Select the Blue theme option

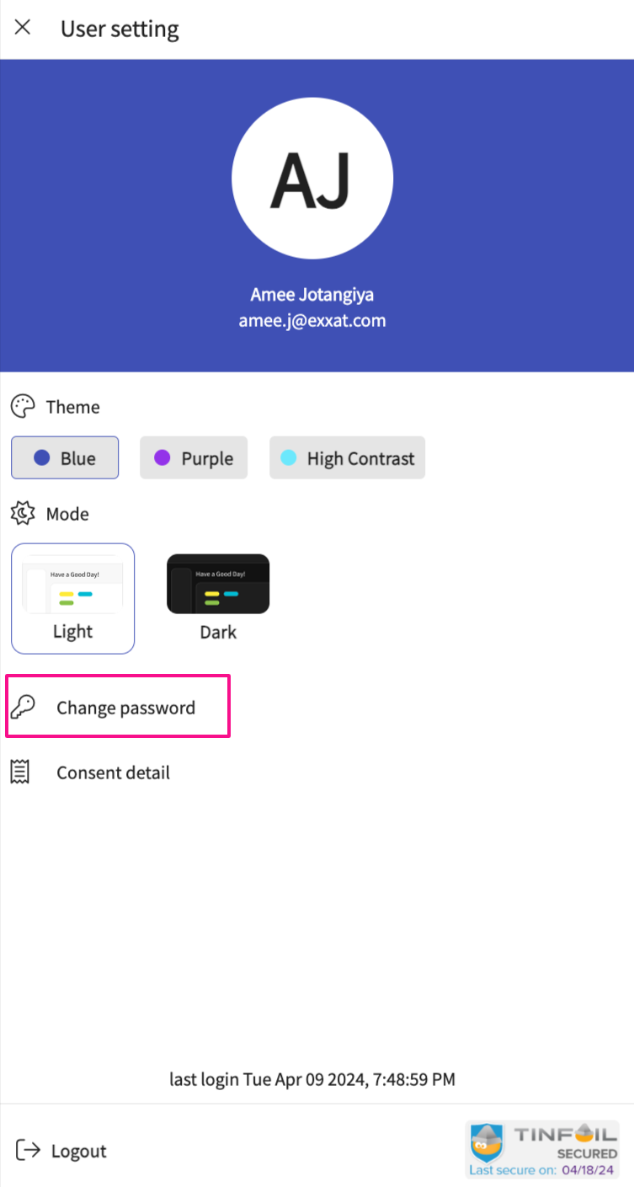pyautogui.click(x=65, y=457)
